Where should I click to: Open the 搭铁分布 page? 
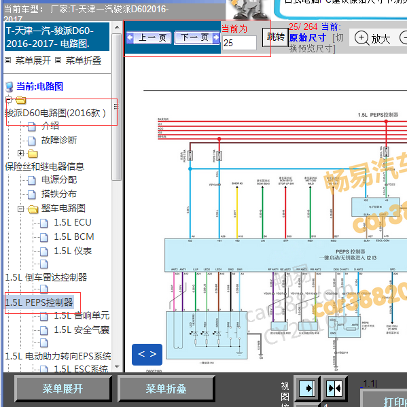point(58,194)
